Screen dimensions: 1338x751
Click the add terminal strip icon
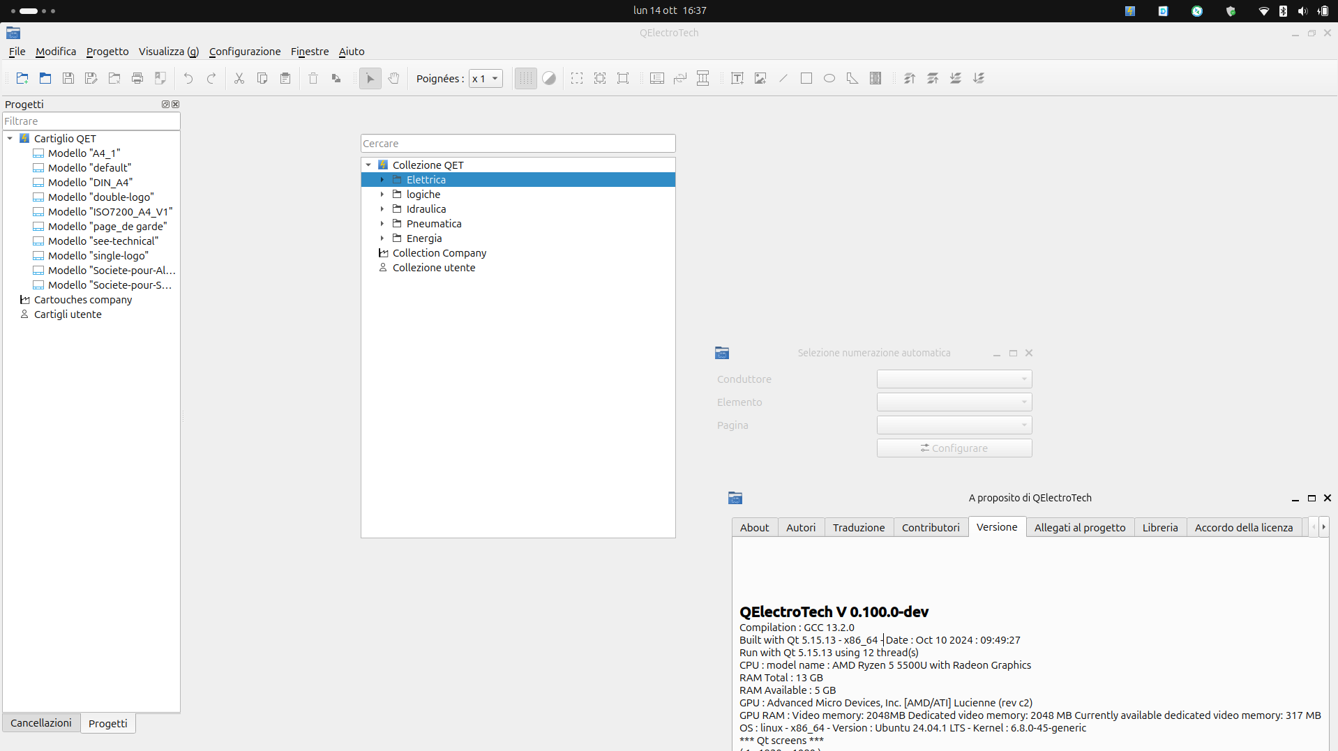875,78
